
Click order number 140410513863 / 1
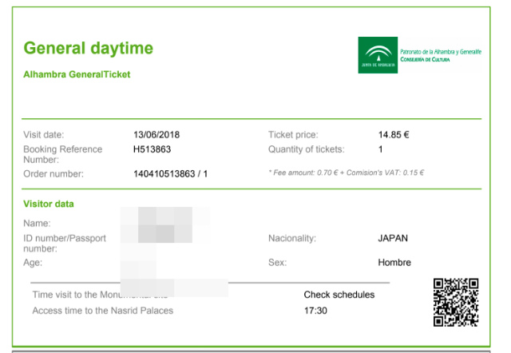[170, 174]
